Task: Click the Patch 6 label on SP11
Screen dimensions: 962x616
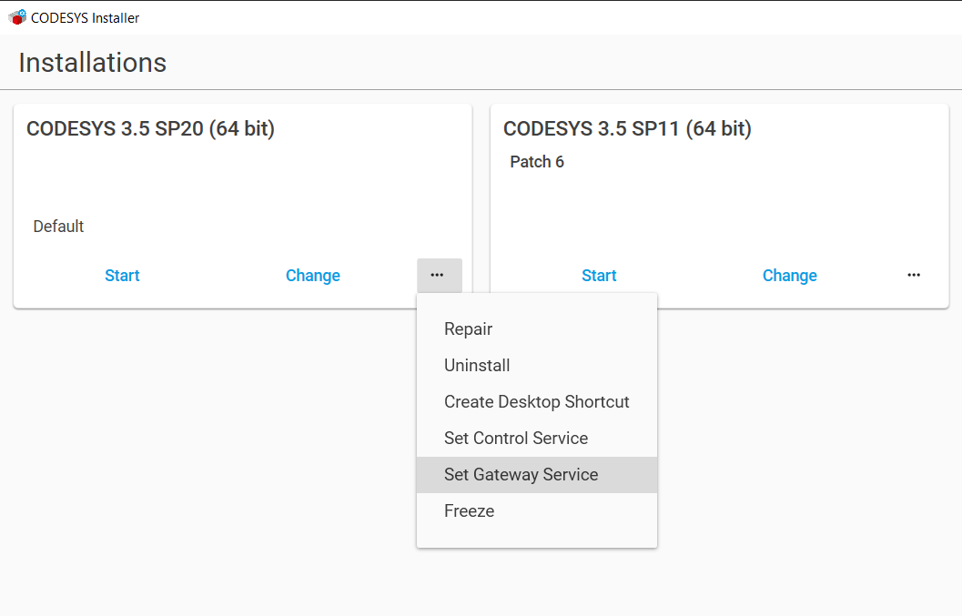Action: [x=537, y=161]
